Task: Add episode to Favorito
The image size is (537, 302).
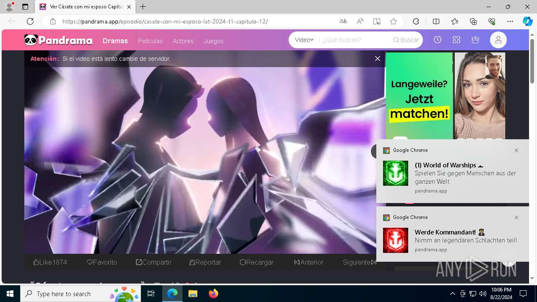Action: click(102, 262)
